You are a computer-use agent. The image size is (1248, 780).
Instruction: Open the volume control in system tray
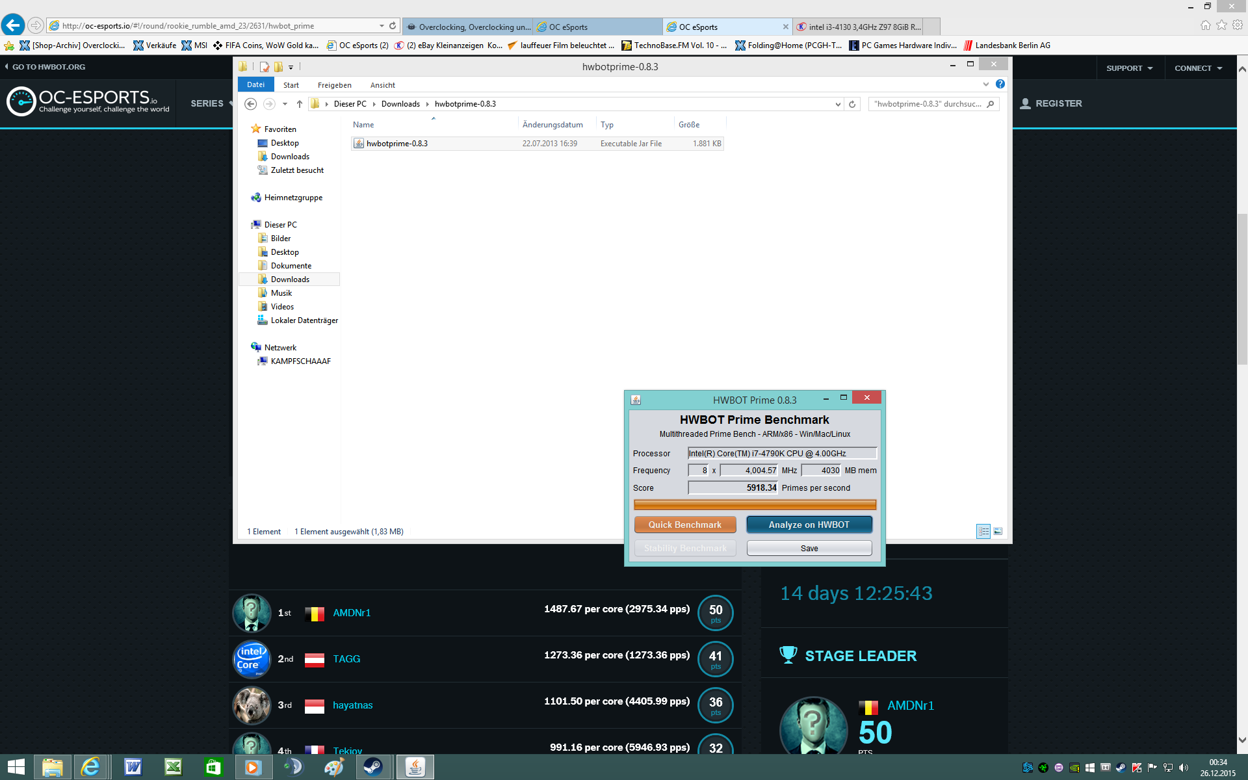tap(1184, 768)
